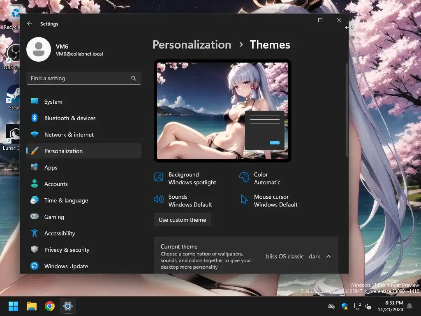Open the notification bell
The height and width of the screenshot is (316, 421).
410,306
